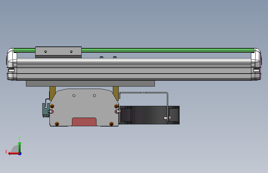This screenshot has width=268, height=173.
Task: Select the left round hole in the carriage plate
Action: [x=74, y=96]
